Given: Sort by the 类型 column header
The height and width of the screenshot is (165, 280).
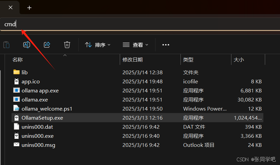Looking at the screenshot, I should 188,59.
